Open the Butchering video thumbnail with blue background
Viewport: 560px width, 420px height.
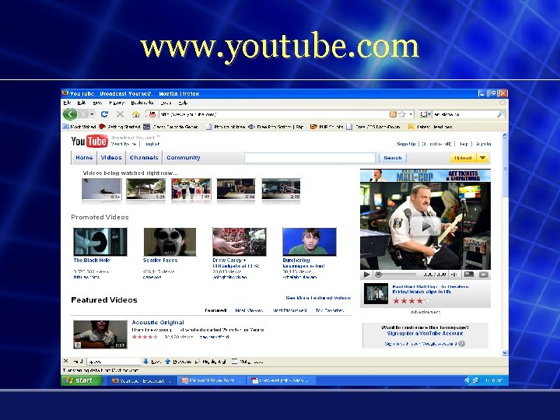coord(310,242)
